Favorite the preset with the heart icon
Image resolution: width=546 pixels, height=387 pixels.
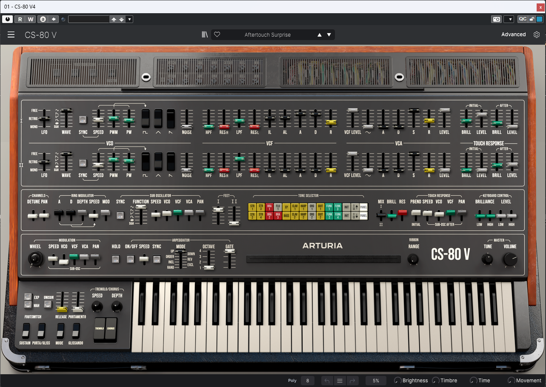pyautogui.click(x=217, y=34)
